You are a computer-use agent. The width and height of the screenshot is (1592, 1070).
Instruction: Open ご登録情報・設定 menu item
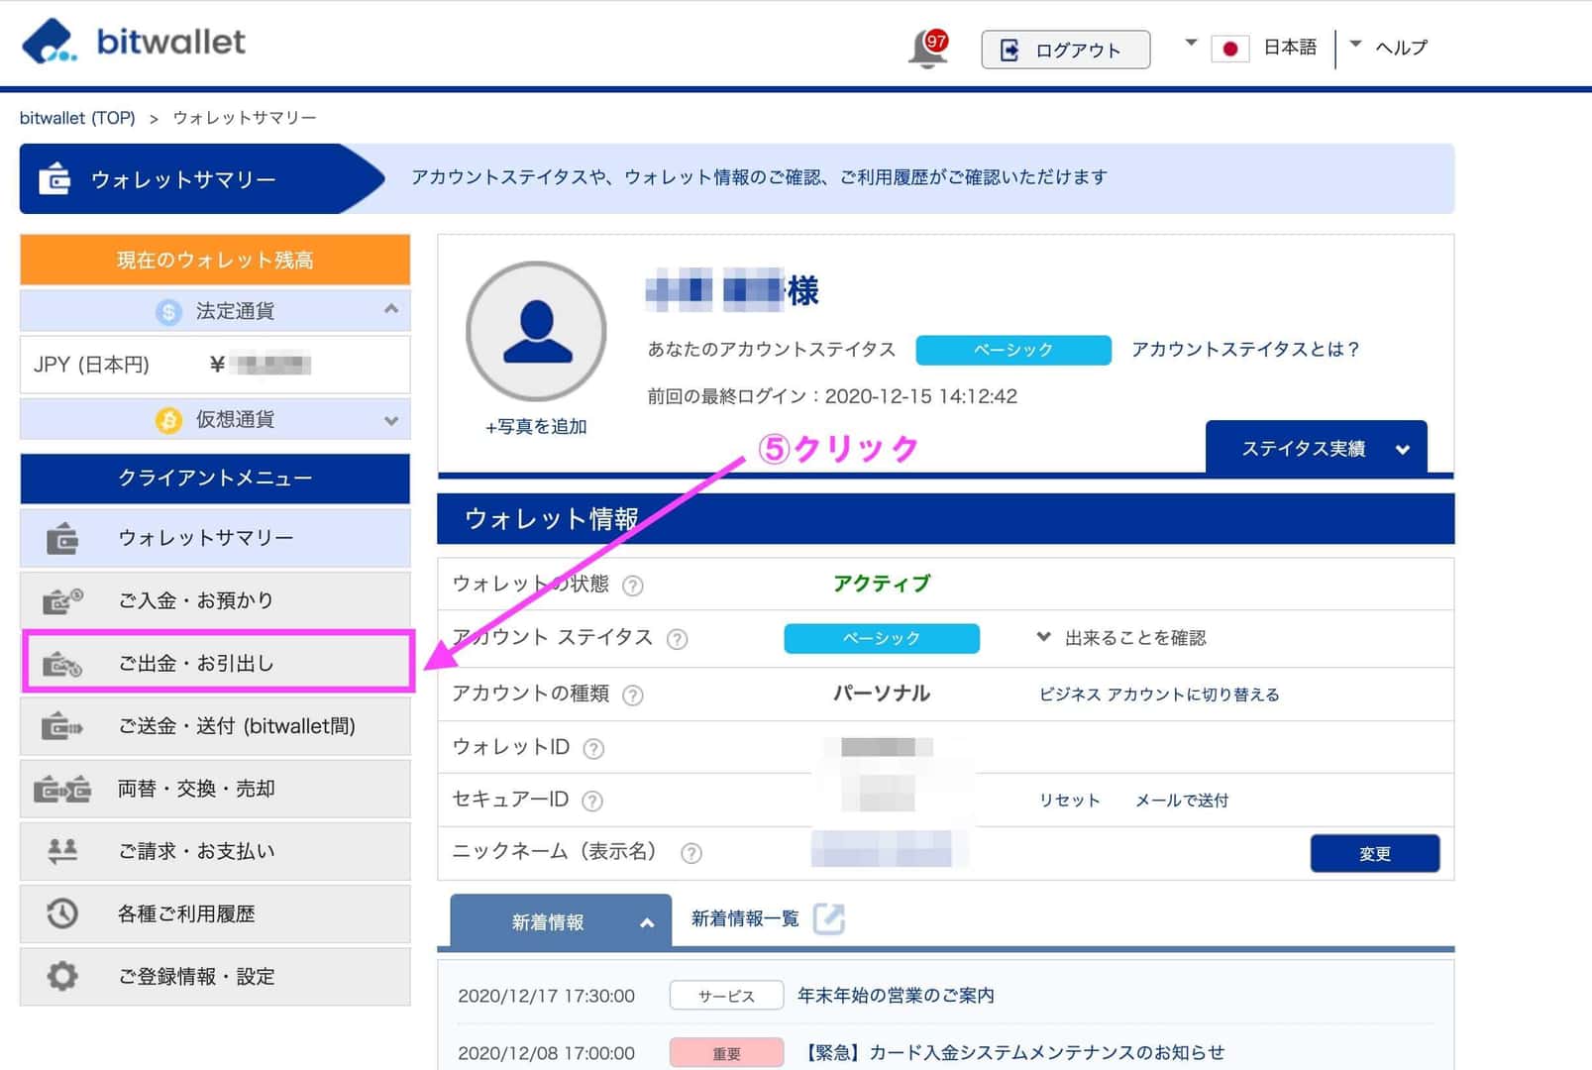215,976
